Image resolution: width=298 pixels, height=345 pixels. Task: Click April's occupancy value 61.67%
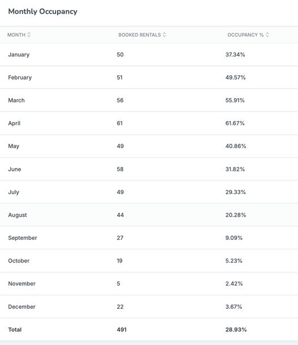[235, 123]
